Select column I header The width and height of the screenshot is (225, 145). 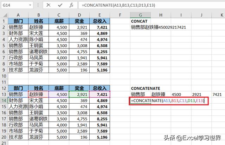[181, 15]
